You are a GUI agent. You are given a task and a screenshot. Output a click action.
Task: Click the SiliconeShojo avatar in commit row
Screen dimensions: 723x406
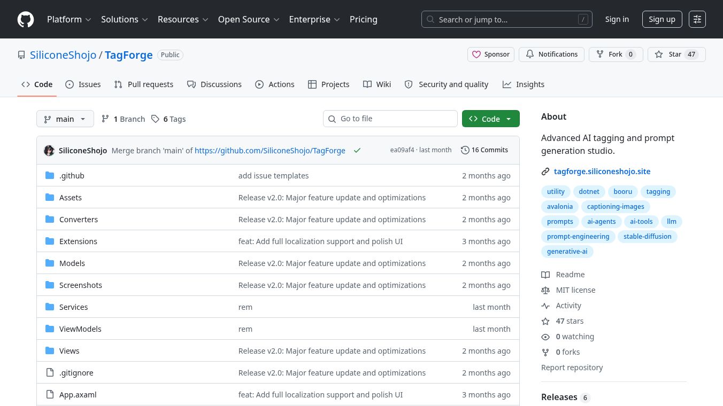[49, 151]
